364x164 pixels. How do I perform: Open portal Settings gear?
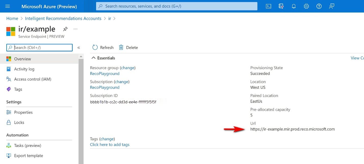tap(306, 6)
